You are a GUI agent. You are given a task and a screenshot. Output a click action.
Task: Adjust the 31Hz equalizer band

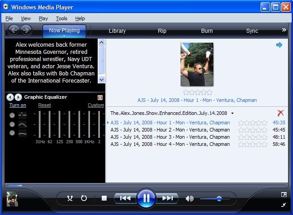tap(40, 124)
